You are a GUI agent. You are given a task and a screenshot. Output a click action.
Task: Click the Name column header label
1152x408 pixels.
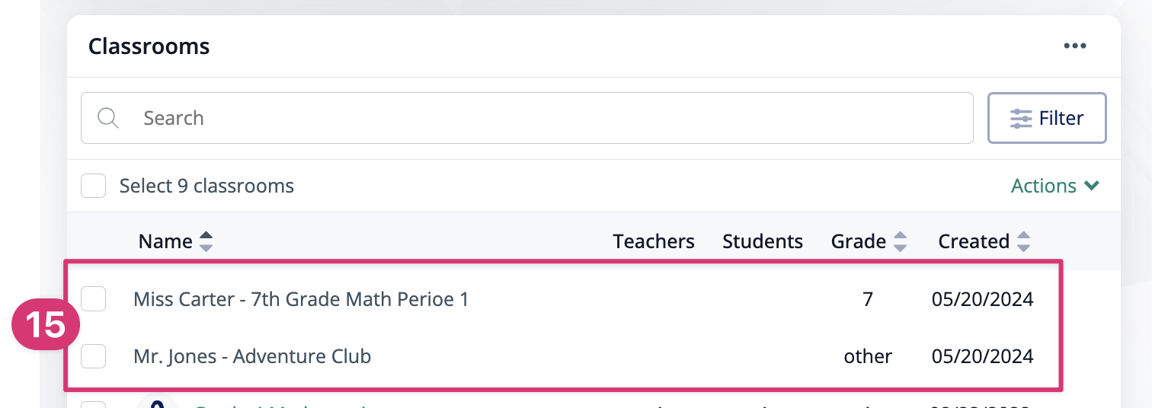[165, 242]
